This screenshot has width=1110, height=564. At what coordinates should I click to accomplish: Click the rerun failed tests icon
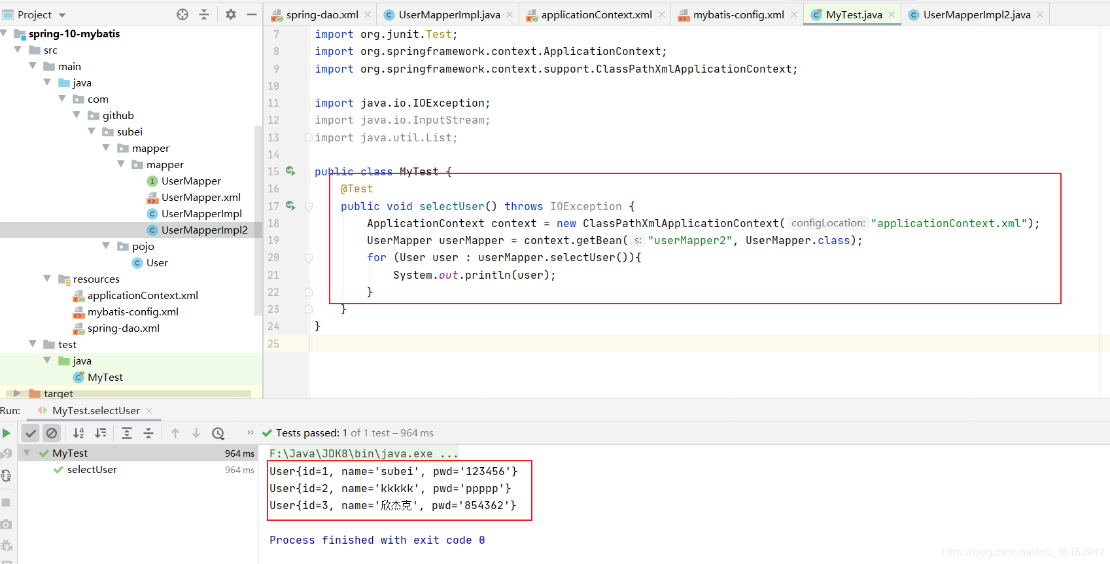(x=6, y=453)
